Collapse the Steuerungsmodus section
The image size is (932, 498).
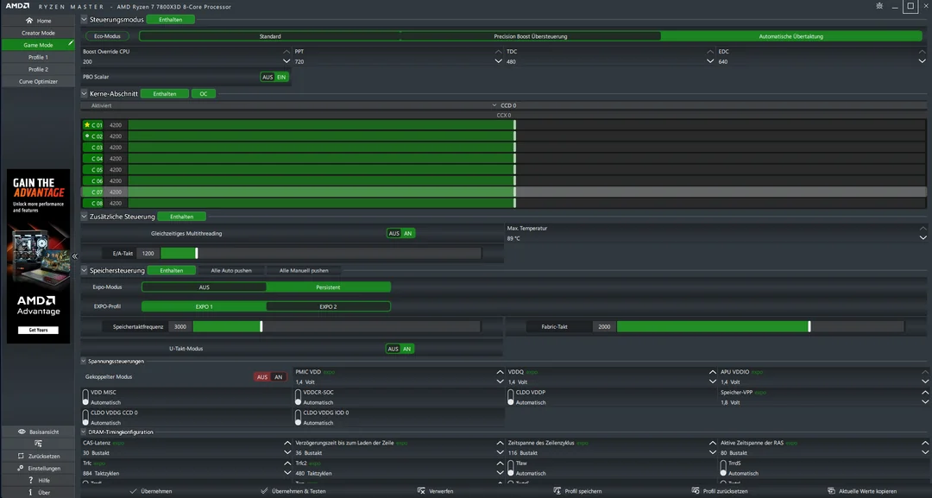pyautogui.click(x=85, y=20)
